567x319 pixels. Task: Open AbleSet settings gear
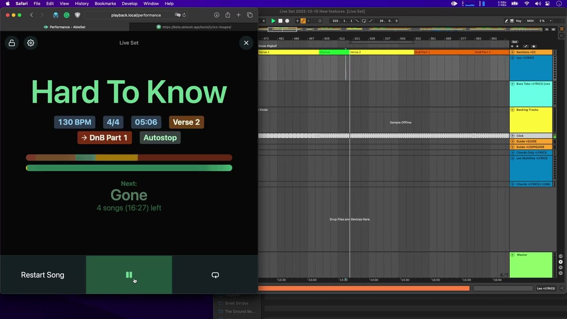(x=31, y=43)
